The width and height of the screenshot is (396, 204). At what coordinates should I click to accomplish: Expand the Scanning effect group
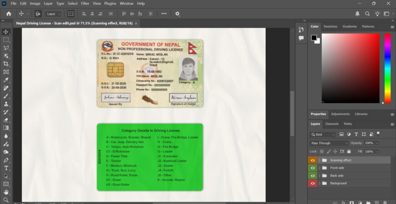(320, 160)
